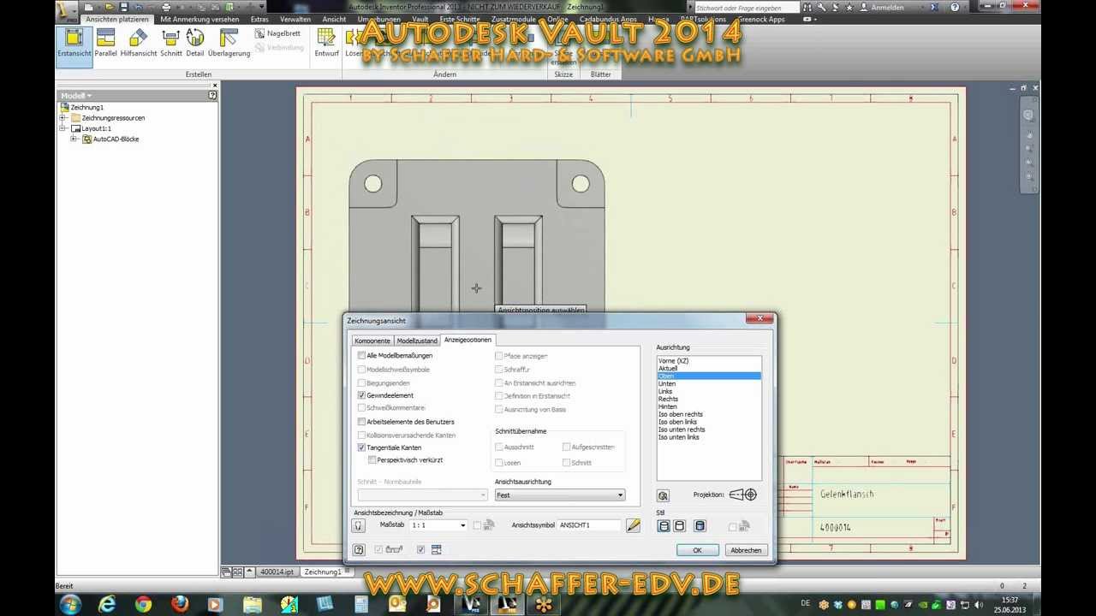This screenshot has width=1096, height=616.
Task: Select the Parallel view tool
Action: pyautogui.click(x=105, y=43)
